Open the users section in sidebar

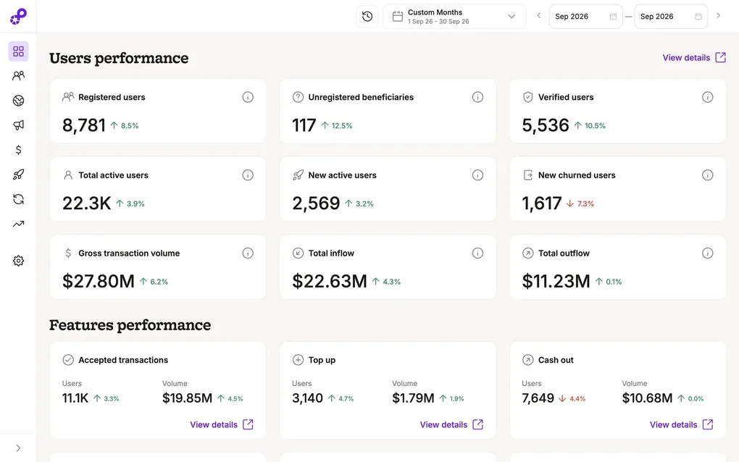18,76
